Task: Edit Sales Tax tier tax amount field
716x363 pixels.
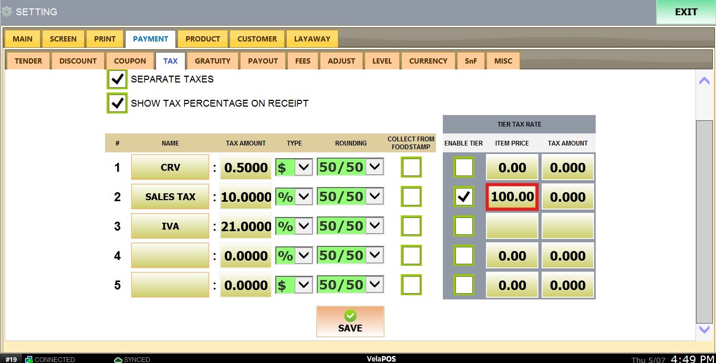Action: 568,197
